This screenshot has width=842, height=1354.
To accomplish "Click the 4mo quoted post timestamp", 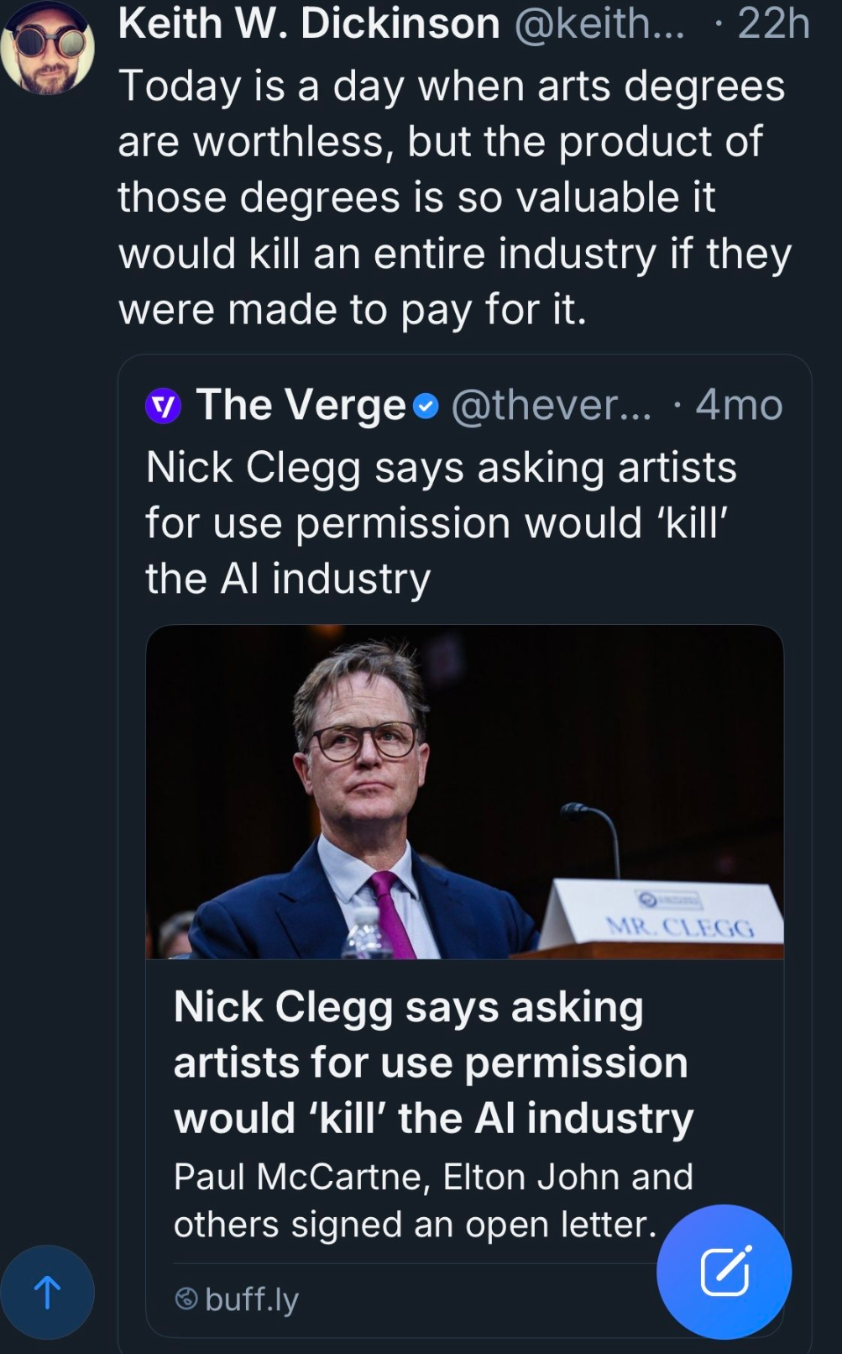I will tap(739, 406).
